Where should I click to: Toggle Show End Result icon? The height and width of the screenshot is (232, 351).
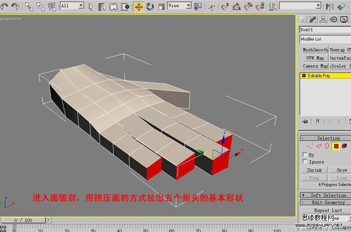tap(318, 121)
